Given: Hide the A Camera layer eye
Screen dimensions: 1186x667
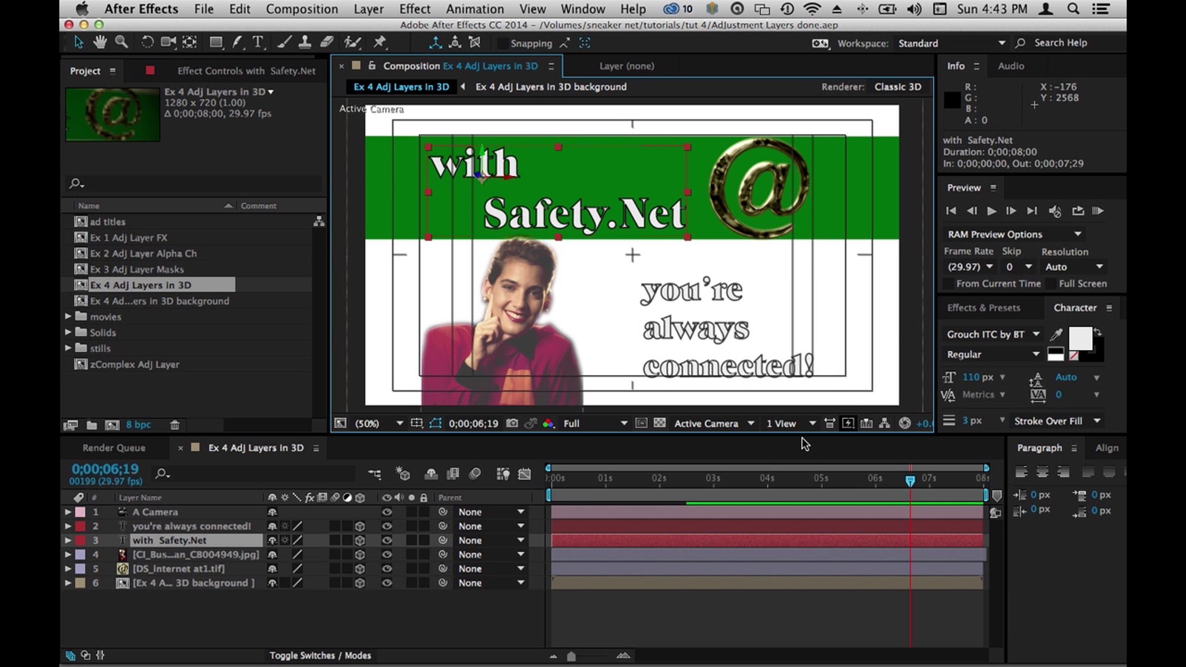Looking at the screenshot, I should click(x=386, y=512).
